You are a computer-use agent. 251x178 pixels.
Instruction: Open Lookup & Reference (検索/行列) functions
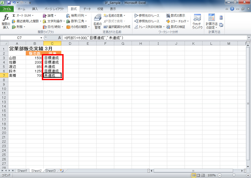pyautogui.click(x=77, y=15)
